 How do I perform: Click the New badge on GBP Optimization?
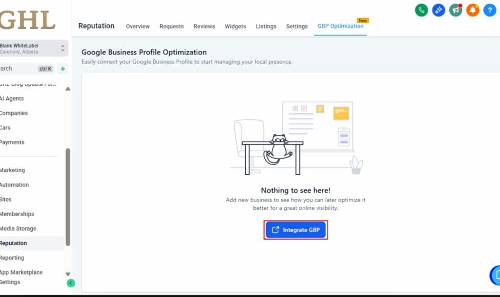tap(362, 21)
